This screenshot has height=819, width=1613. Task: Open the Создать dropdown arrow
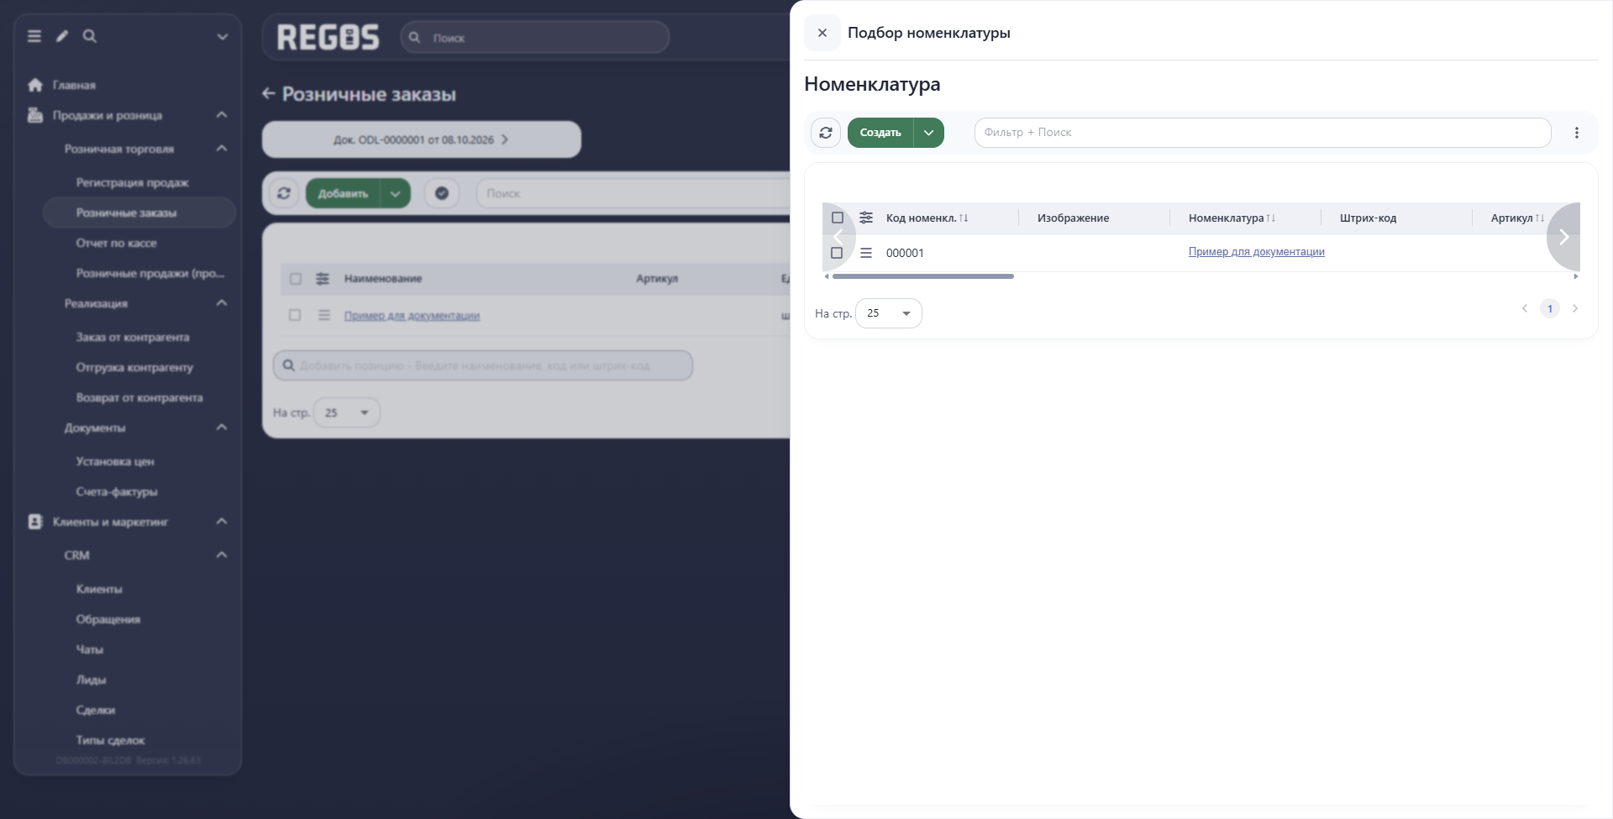pyautogui.click(x=929, y=133)
